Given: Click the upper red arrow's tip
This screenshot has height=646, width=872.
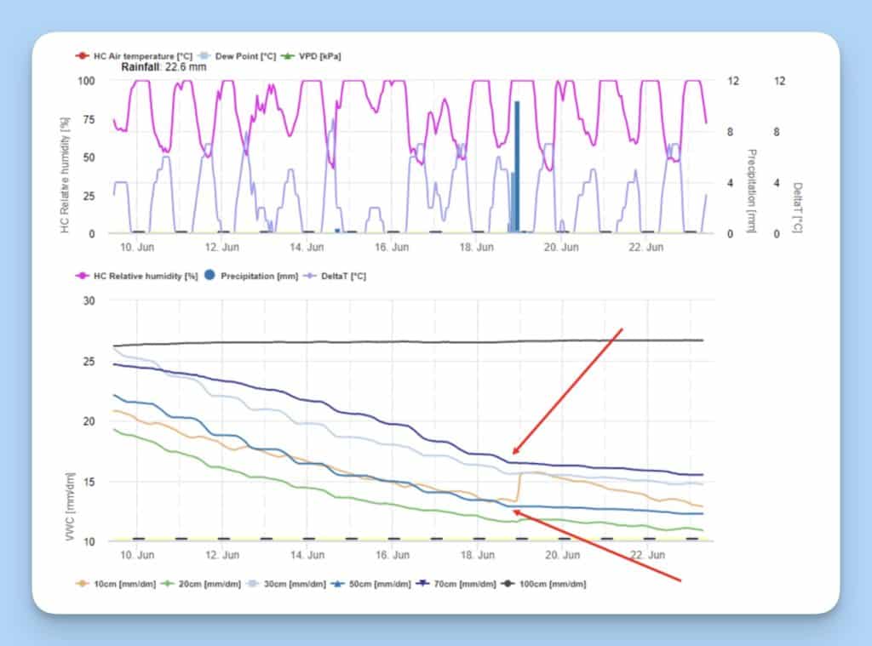Looking at the screenshot, I should 513,454.
